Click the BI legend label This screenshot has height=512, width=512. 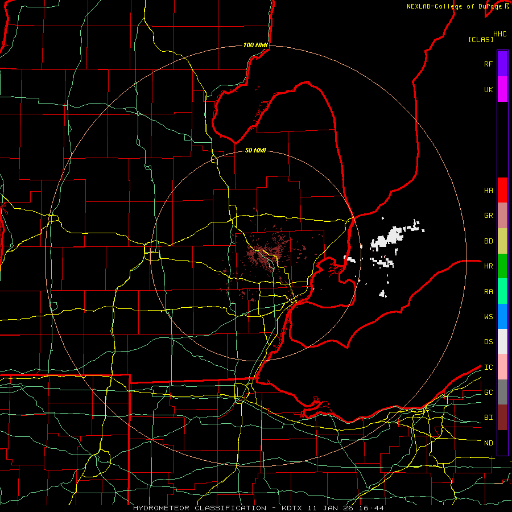tap(488, 418)
